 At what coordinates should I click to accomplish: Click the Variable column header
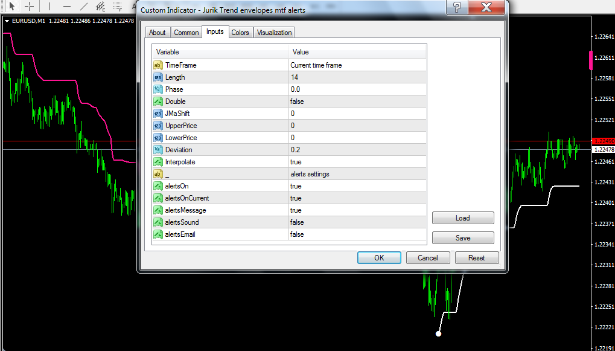[220, 52]
